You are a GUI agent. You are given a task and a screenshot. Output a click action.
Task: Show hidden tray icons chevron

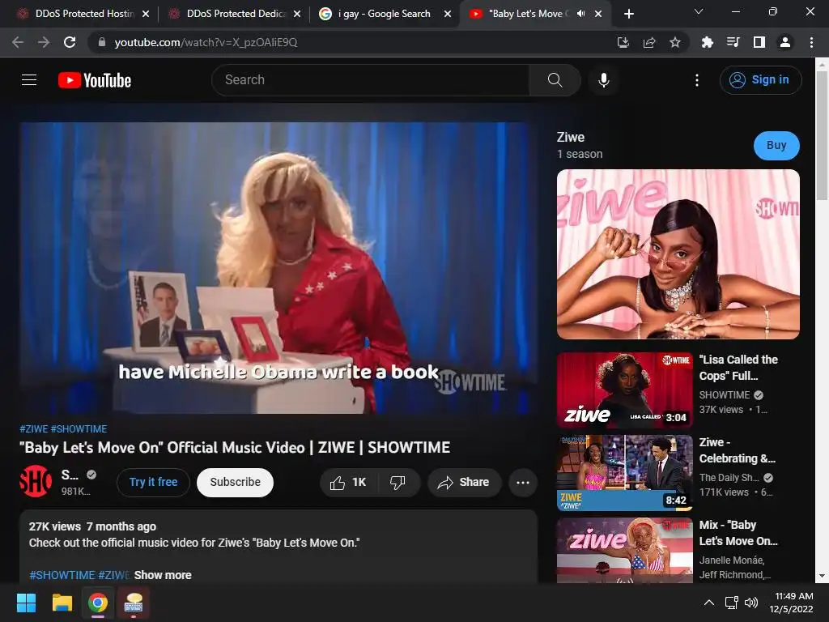pos(709,603)
